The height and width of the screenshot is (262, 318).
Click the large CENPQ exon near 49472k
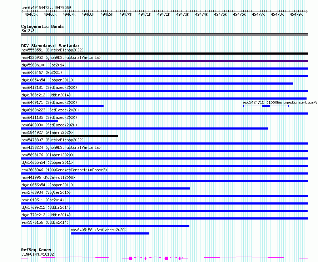pos(167,258)
